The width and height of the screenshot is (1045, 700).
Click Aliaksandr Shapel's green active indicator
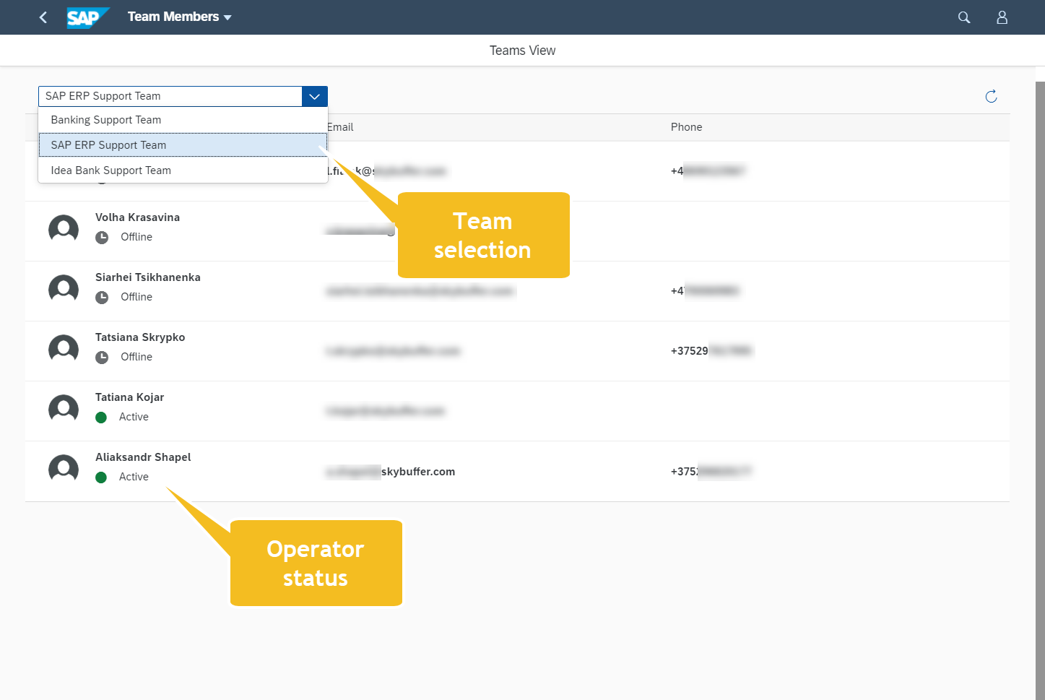101,477
